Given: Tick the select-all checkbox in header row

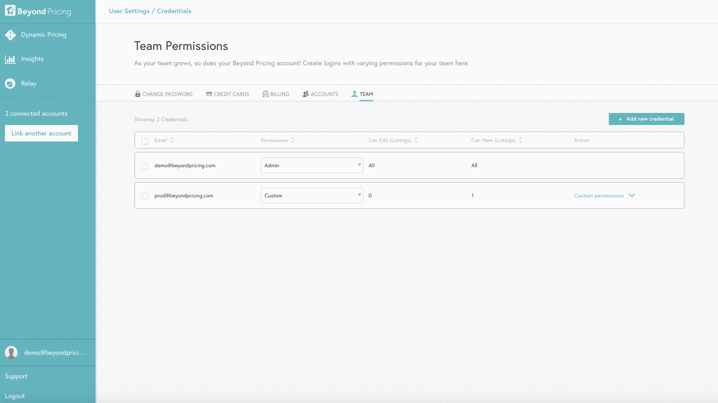Looking at the screenshot, I should pos(145,141).
